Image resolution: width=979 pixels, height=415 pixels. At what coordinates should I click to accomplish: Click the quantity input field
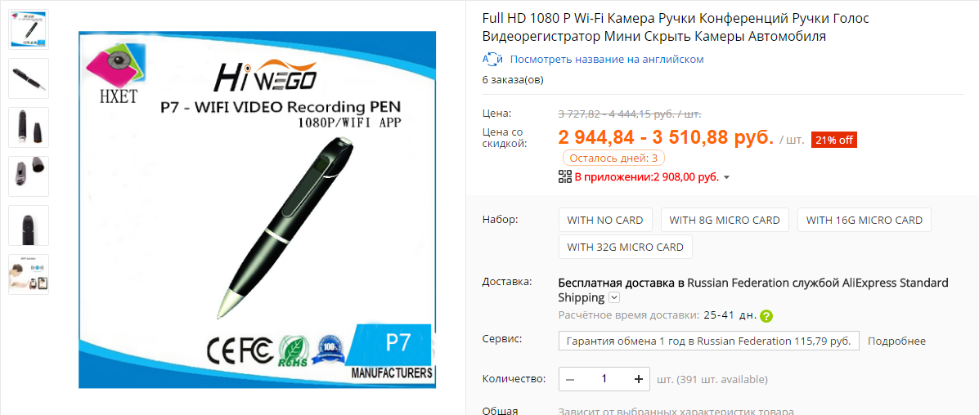tap(604, 379)
